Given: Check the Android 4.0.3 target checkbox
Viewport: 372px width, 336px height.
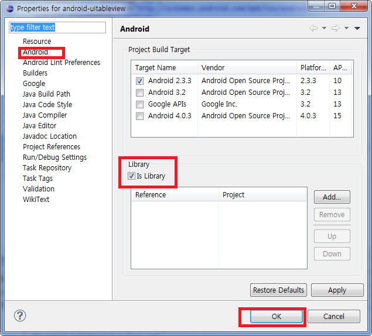Looking at the screenshot, I should (139, 116).
